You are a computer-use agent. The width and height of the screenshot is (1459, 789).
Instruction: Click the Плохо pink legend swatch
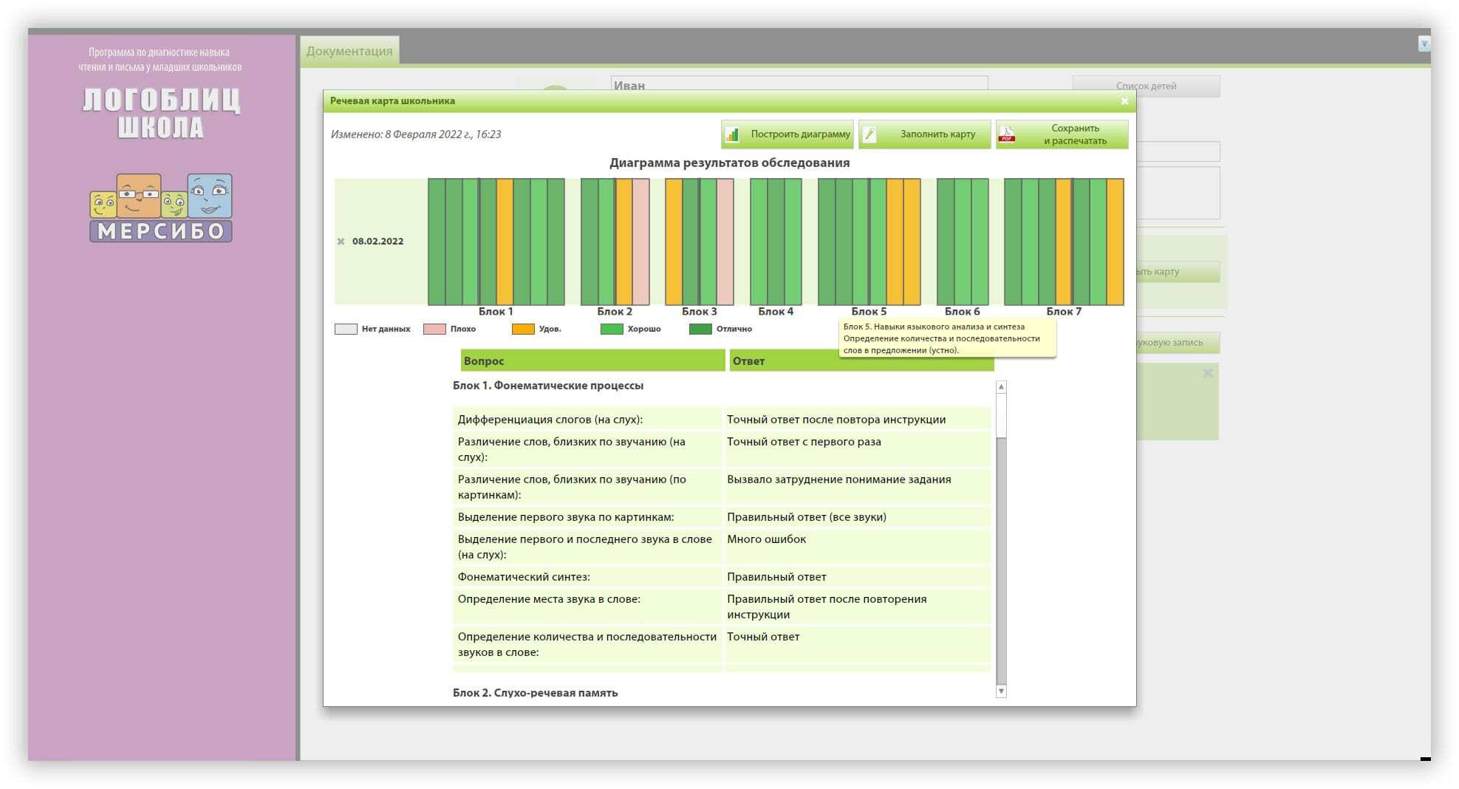pos(434,329)
